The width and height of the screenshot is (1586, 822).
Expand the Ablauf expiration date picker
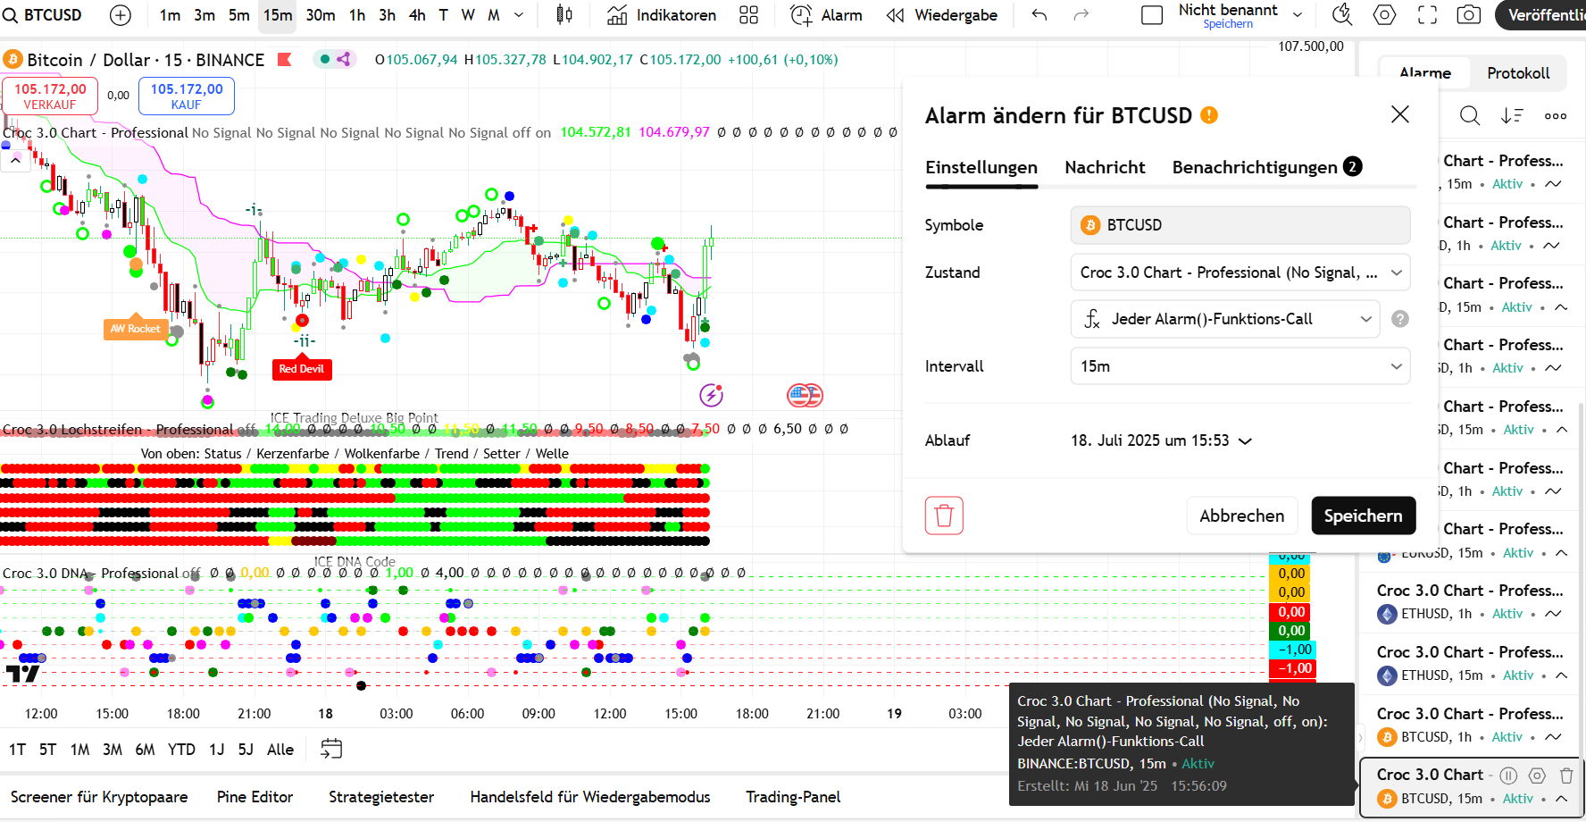[1161, 440]
